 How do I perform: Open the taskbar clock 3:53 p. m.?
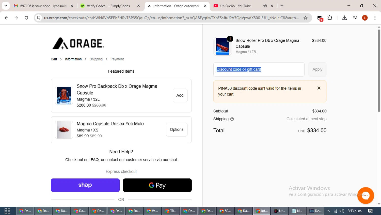(x=355, y=211)
